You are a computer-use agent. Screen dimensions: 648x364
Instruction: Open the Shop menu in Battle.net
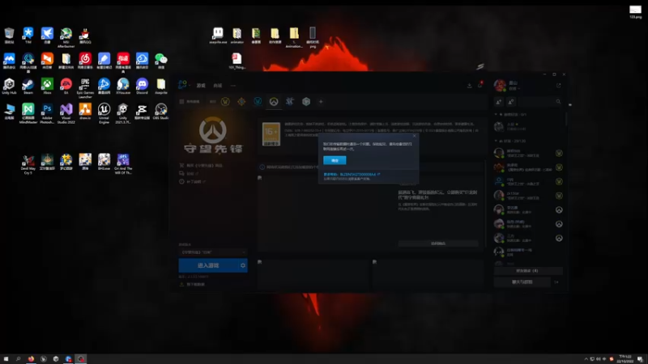click(218, 86)
